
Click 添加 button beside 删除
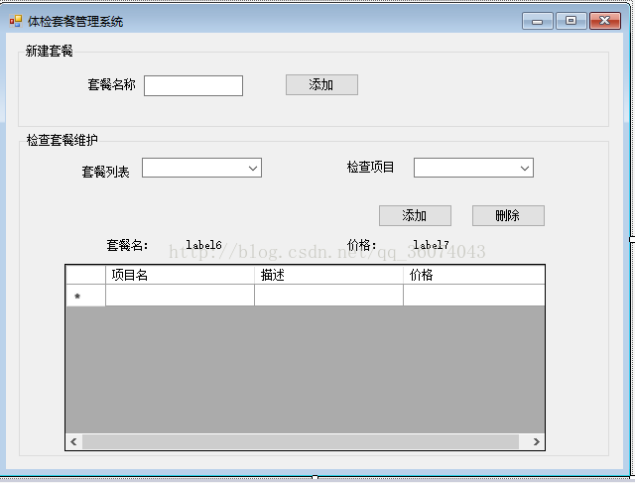pyautogui.click(x=415, y=216)
